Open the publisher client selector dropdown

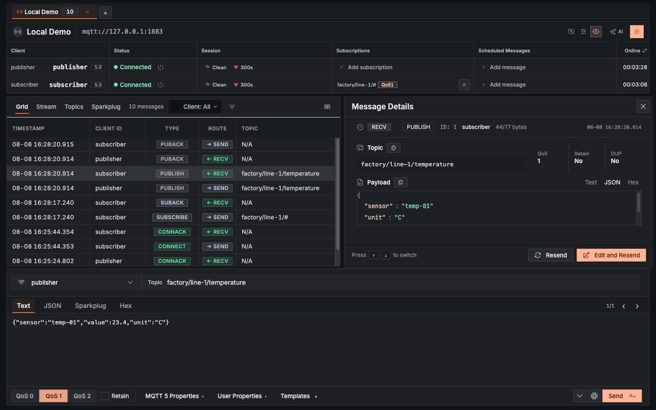click(76, 282)
